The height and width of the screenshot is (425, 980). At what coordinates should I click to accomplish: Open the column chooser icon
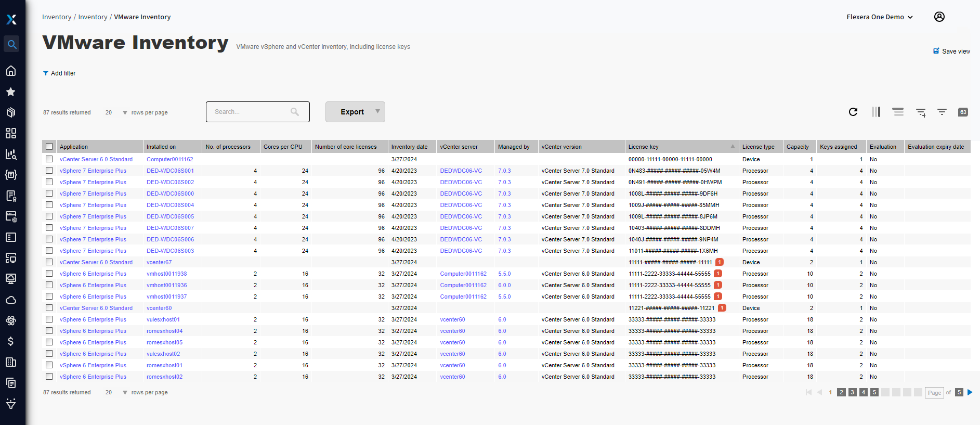click(876, 112)
